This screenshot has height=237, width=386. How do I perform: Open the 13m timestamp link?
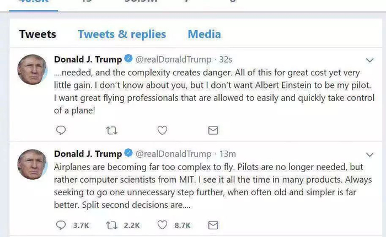click(x=228, y=153)
